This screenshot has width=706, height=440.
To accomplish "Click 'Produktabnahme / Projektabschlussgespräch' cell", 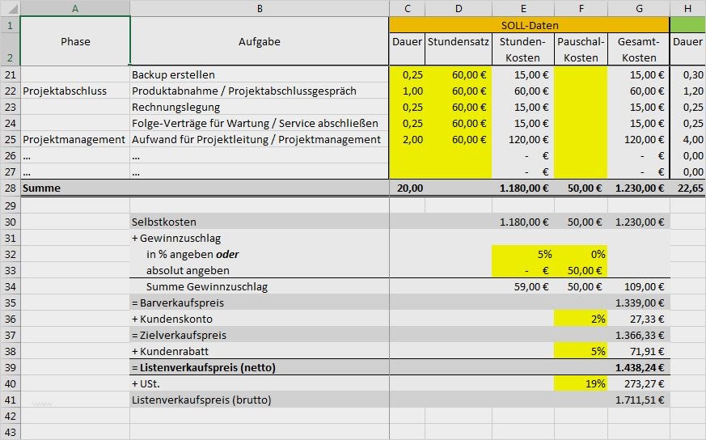I will [x=260, y=91].
